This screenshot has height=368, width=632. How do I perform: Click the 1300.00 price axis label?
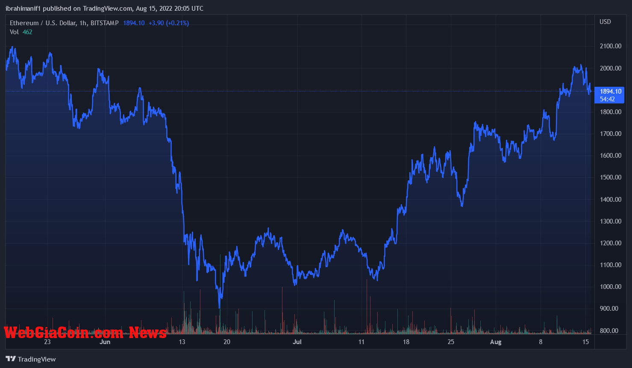(x=611, y=221)
